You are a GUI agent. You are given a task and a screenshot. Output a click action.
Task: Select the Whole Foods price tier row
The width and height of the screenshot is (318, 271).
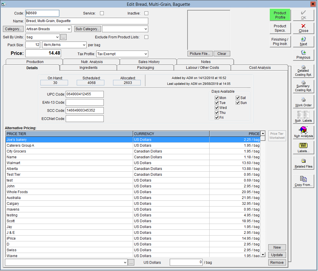click(133, 192)
